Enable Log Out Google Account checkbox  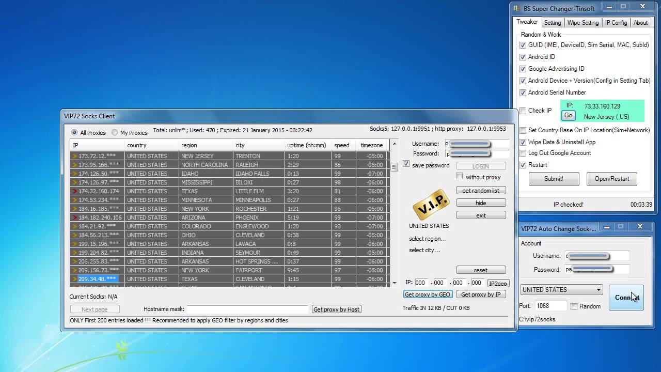tap(523, 153)
